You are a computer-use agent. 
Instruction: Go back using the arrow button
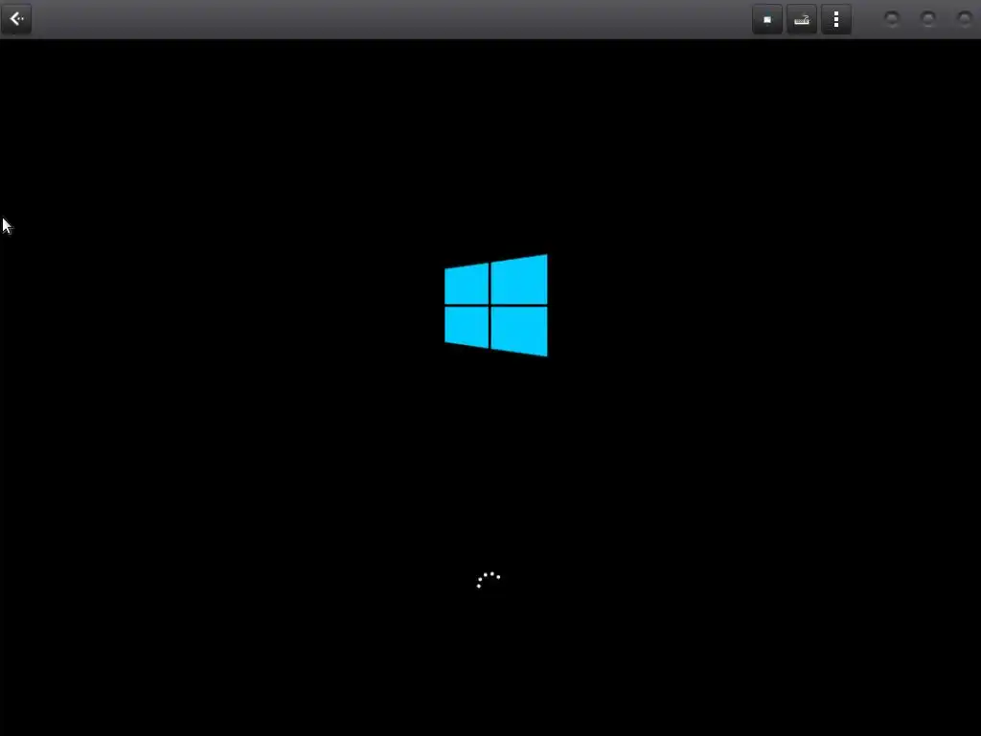(16, 19)
